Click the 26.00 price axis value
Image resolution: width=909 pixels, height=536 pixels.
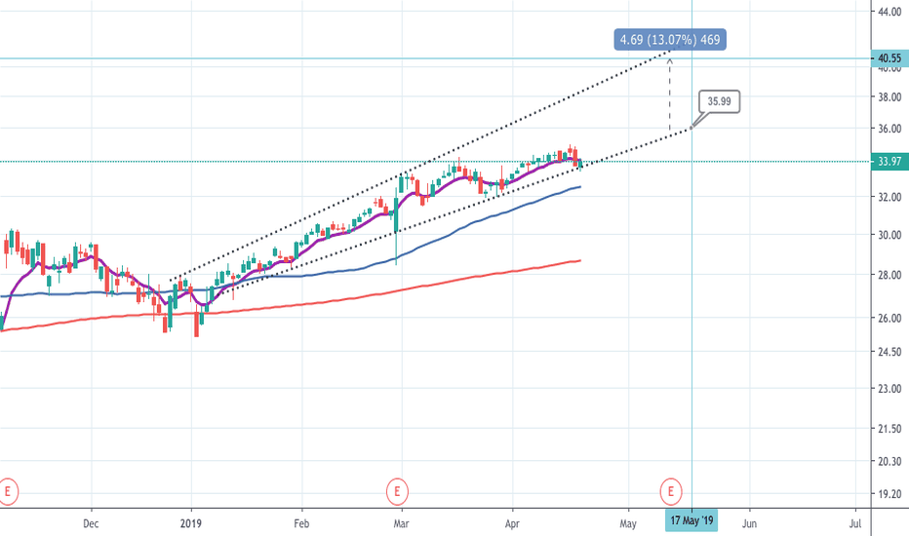(x=889, y=318)
